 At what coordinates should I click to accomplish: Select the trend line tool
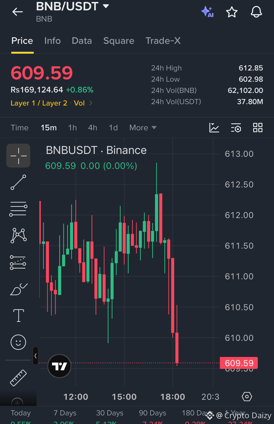pyautogui.click(x=18, y=182)
